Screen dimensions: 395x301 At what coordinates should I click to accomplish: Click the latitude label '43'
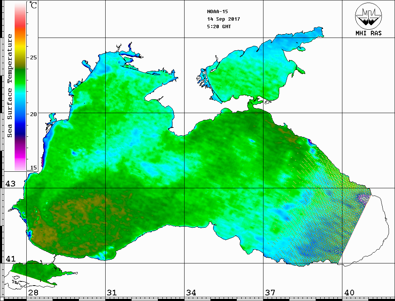pos(10,184)
